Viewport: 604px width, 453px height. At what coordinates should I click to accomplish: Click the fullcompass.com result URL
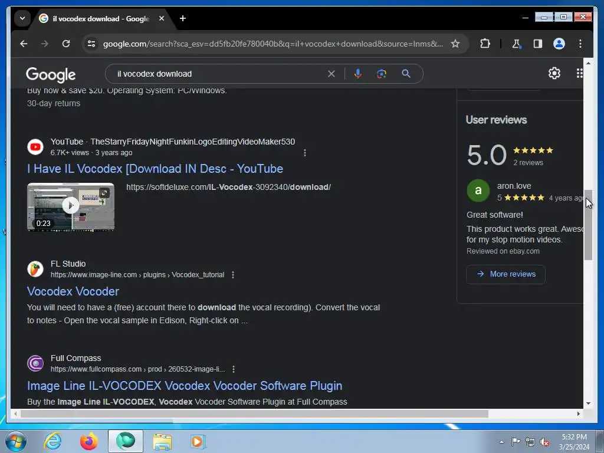pos(137,369)
